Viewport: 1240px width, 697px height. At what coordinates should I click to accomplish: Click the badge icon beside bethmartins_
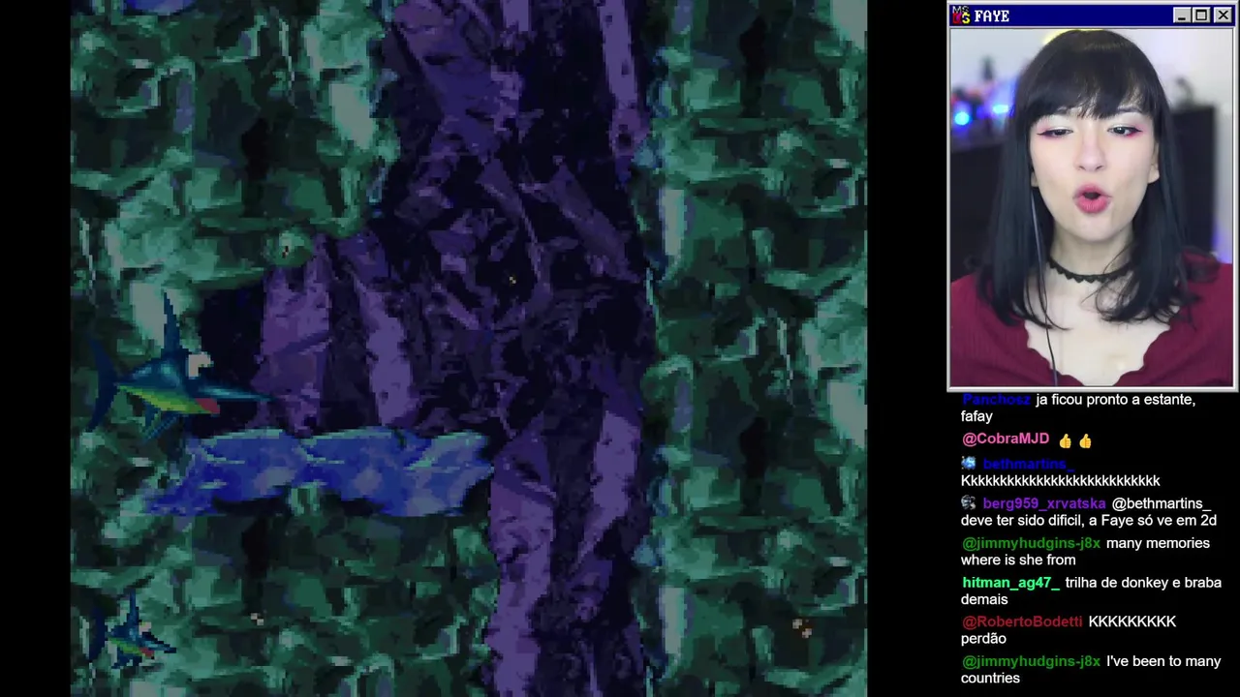coord(969,465)
